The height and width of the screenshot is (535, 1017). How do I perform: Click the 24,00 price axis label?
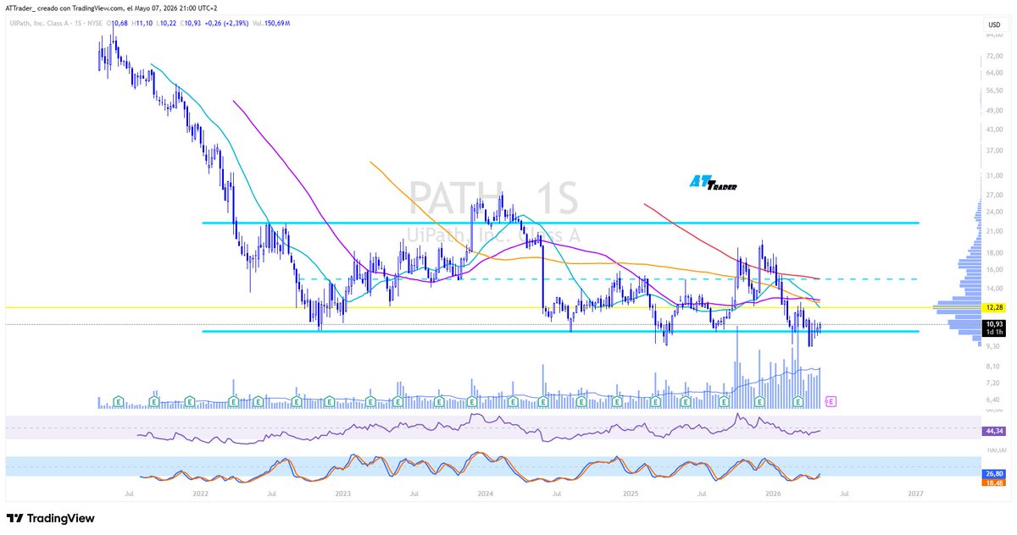pyautogui.click(x=993, y=212)
